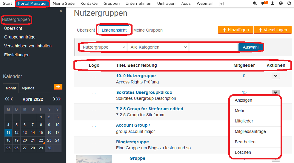Open the Nutzergruppe type dropdown
The image size is (294, 163).
103,47
